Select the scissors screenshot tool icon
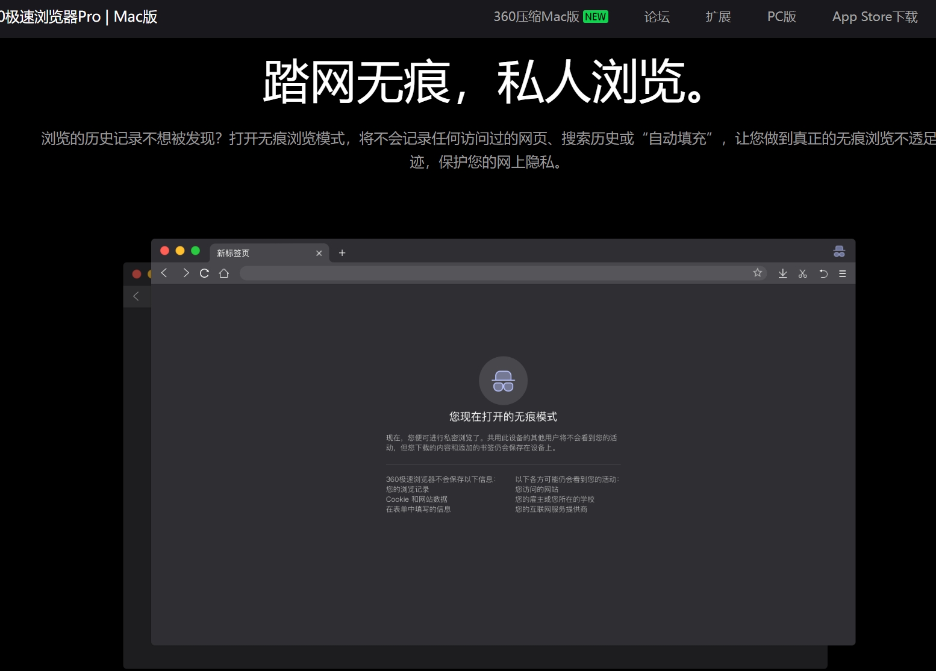 (803, 273)
